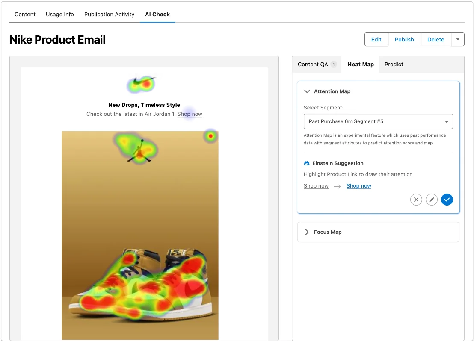Click the Content QA count badge
This screenshot has width=474, height=341.
[333, 65]
